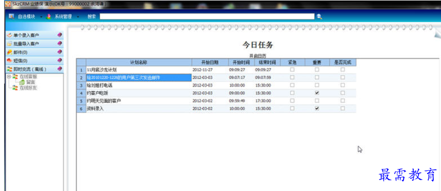Check 重要 for 约明天见面的客户
Screen dimensions: 441x191
pyautogui.click(x=317, y=101)
